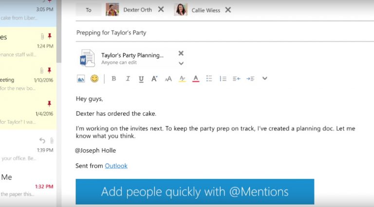Edit the Prepping for Taylor's Party subject
Image resolution: width=374 pixels, height=207 pixels.
point(111,33)
